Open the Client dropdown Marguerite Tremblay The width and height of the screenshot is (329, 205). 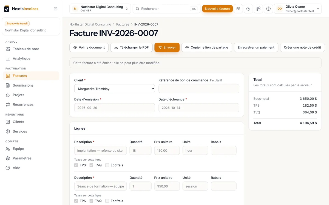tap(115, 89)
